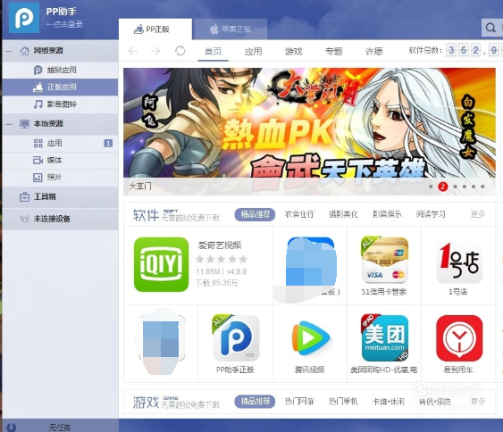Open the 首页 navigation tab

[x=213, y=51]
